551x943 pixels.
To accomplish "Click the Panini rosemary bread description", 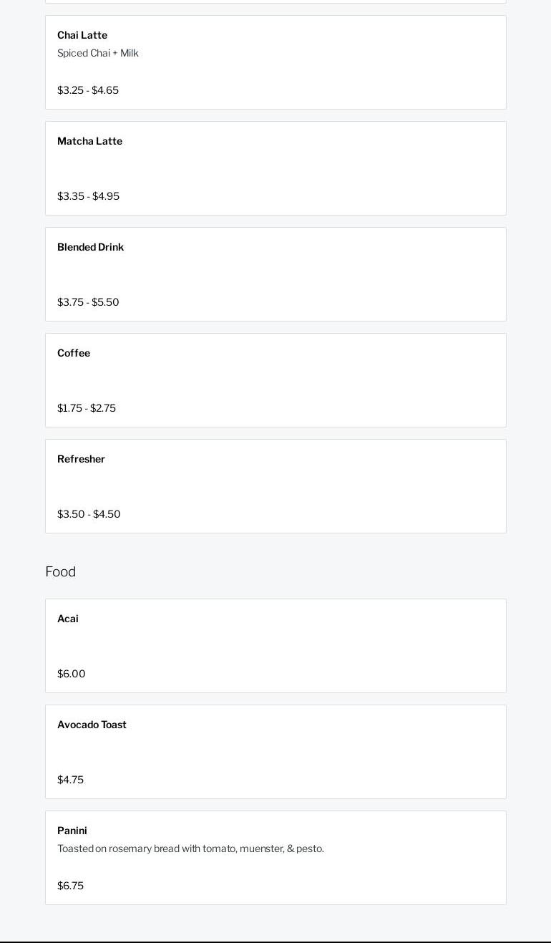I will point(190,848).
